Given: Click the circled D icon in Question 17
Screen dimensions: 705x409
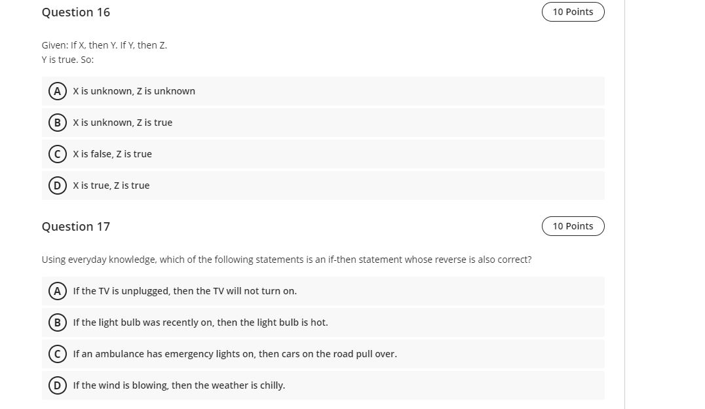Looking at the screenshot, I should pos(57,385).
